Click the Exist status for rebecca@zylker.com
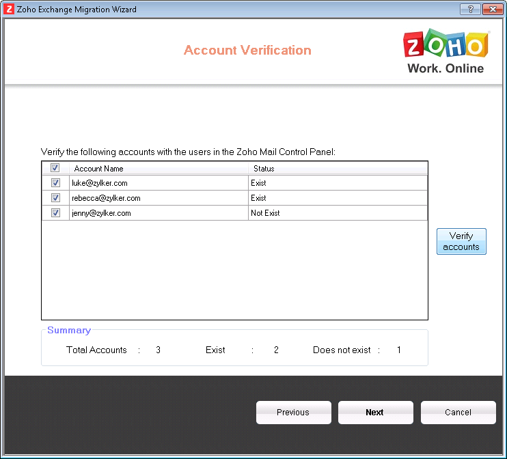Screen dimensions: 507x459 click(258, 198)
